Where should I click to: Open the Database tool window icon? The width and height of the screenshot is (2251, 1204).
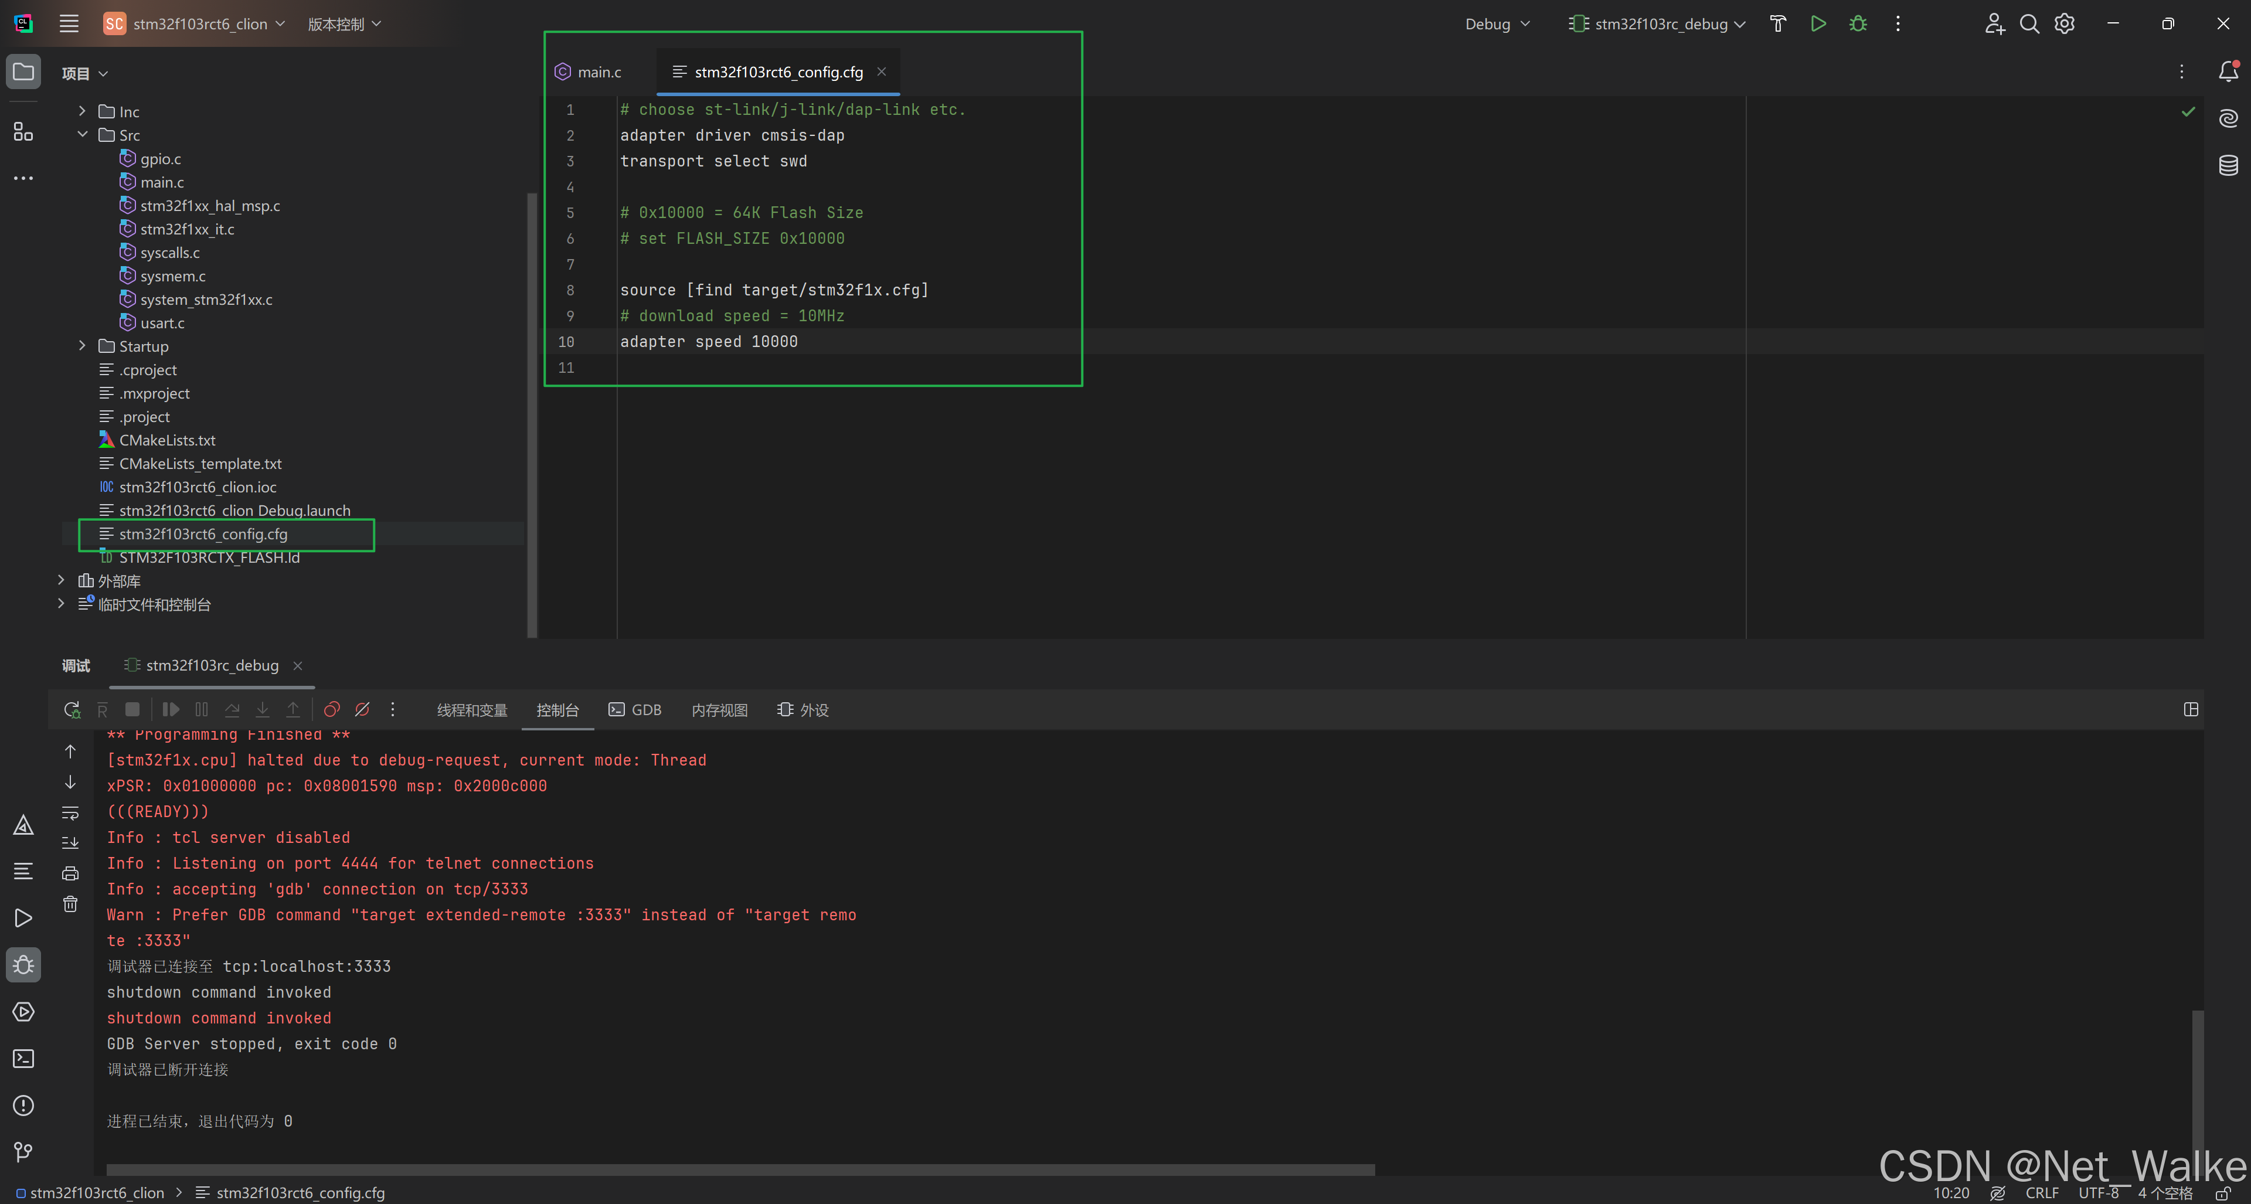coord(2228,164)
